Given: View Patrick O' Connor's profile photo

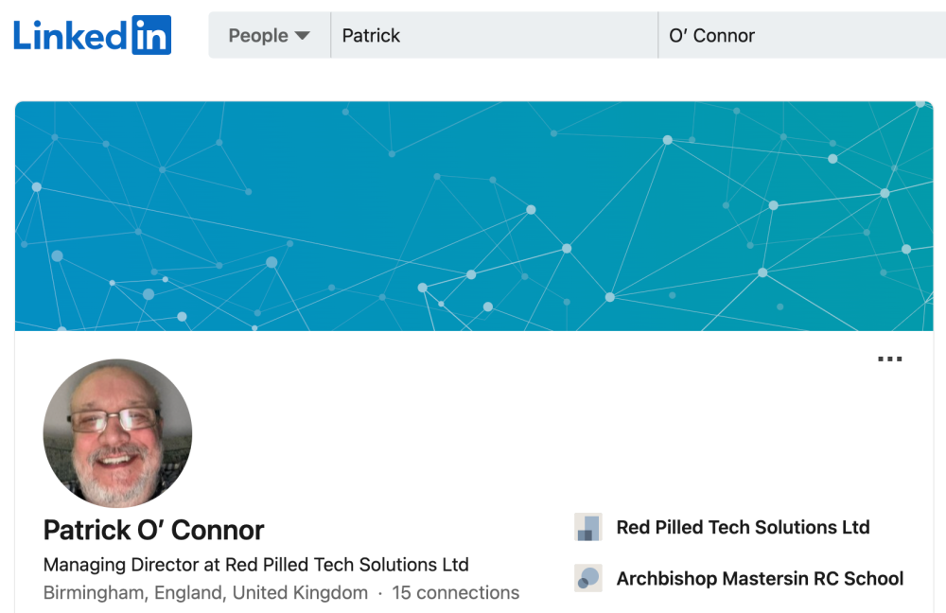Looking at the screenshot, I should click(x=117, y=433).
